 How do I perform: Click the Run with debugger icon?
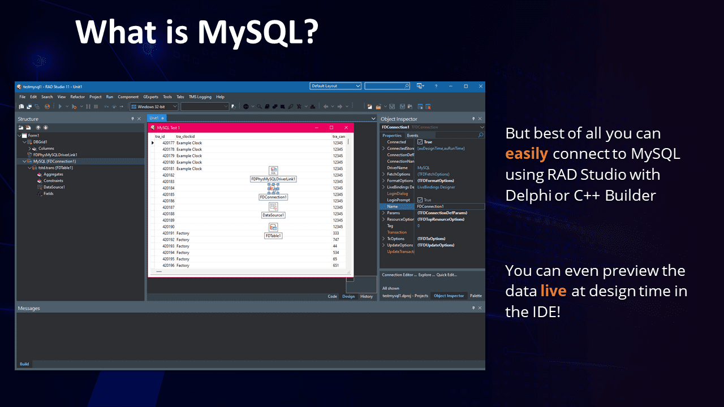[x=74, y=106]
